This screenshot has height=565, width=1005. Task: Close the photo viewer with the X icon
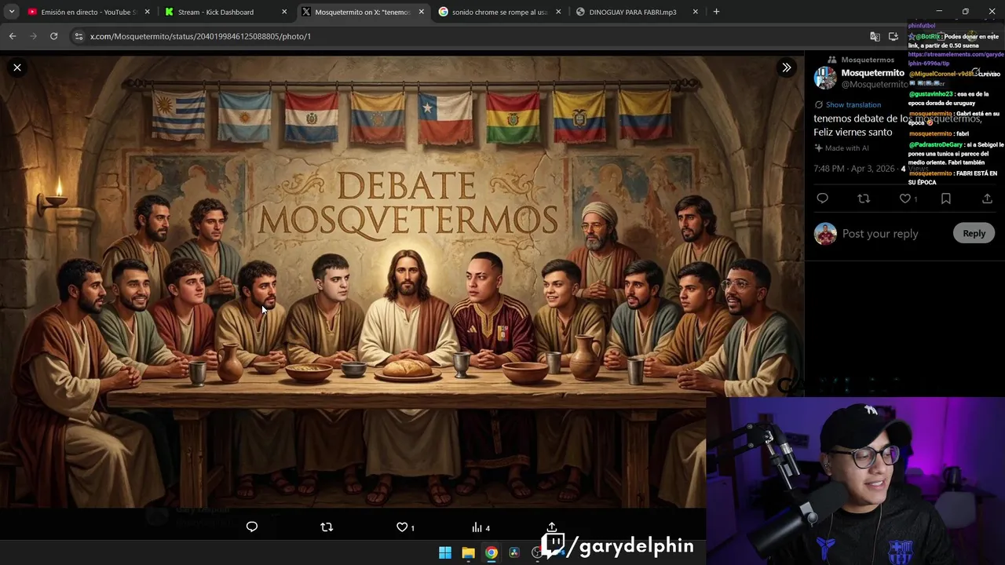tap(16, 67)
